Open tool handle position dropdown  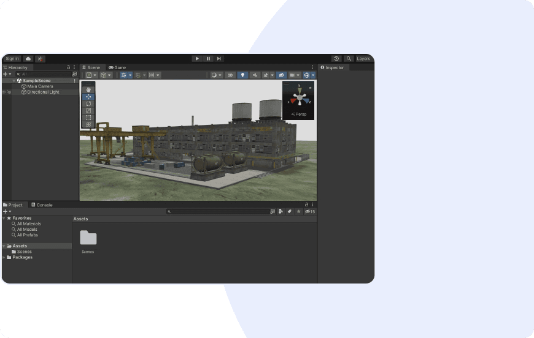coord(91,75)
